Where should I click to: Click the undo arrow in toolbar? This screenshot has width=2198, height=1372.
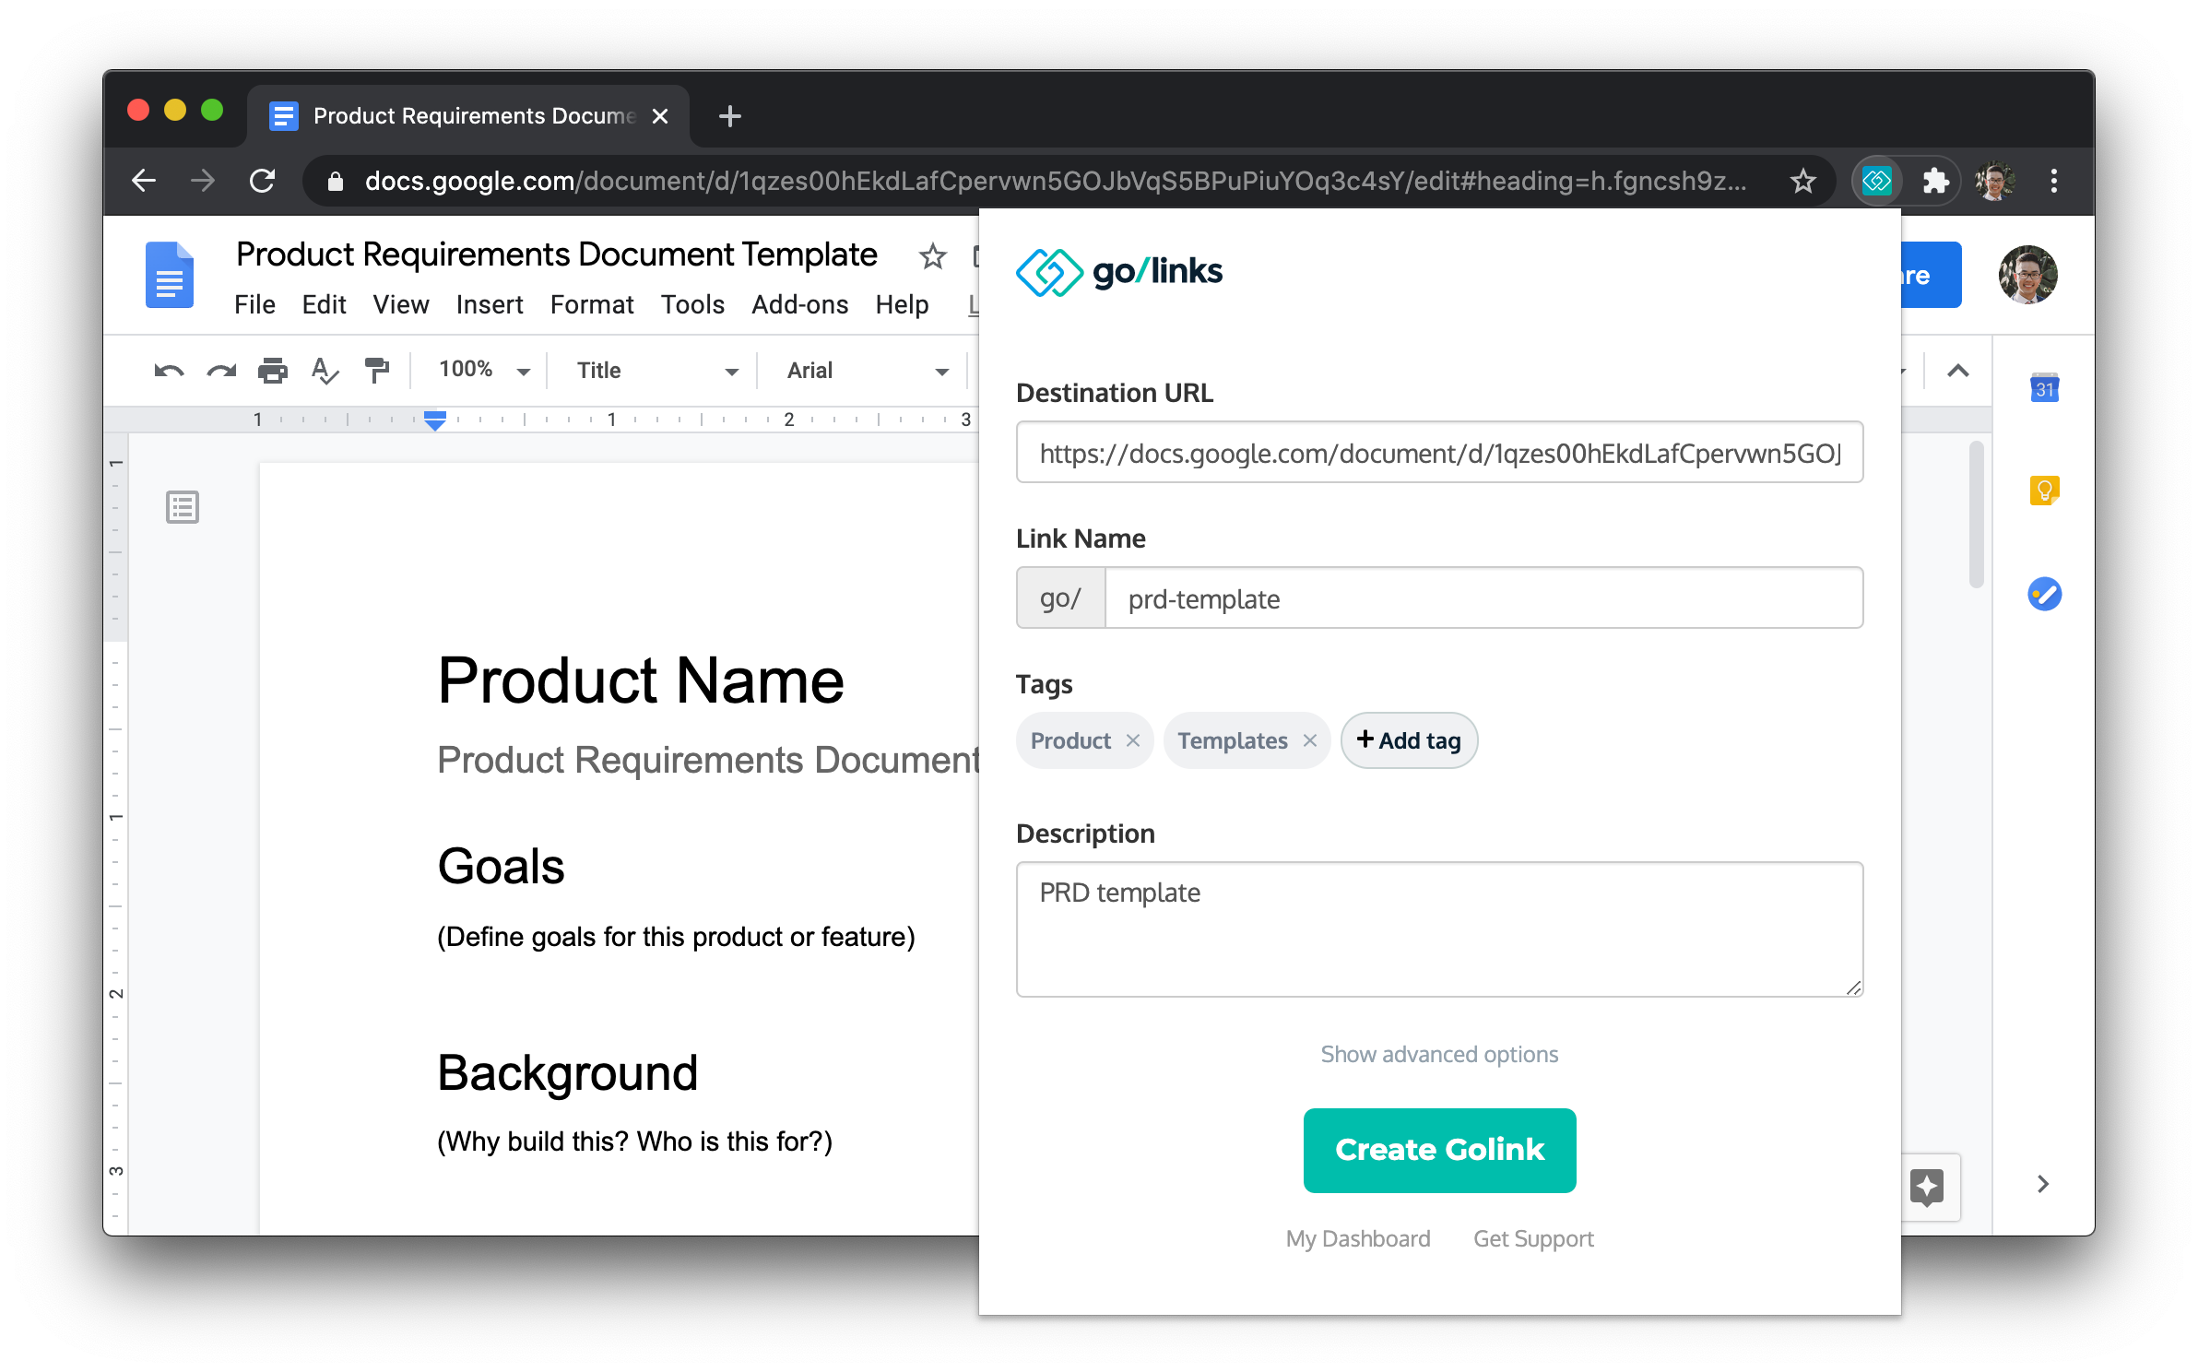coord(169,371)
